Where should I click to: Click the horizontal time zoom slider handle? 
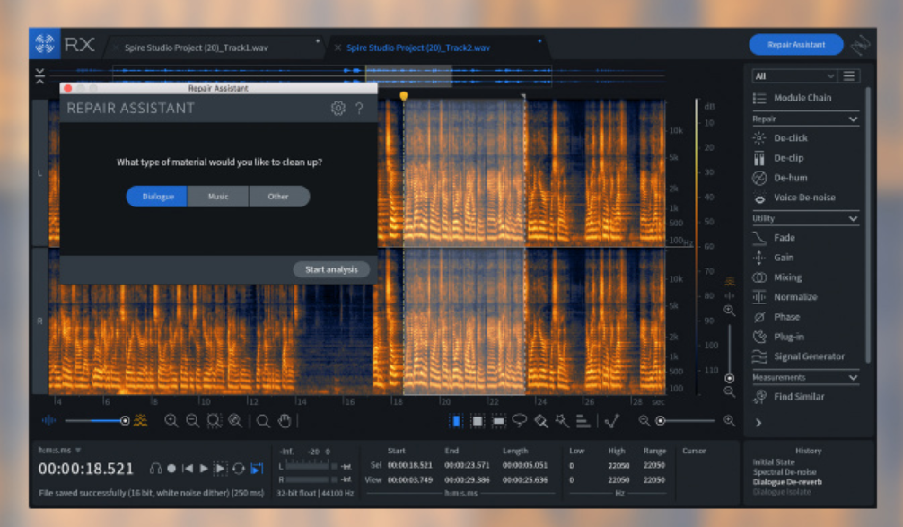coord(661,421)
